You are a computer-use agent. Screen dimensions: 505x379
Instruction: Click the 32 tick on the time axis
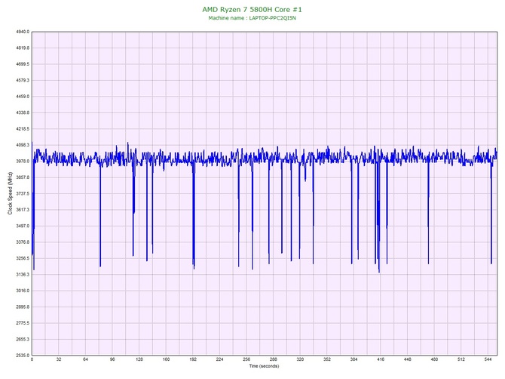tap(59, 359)
